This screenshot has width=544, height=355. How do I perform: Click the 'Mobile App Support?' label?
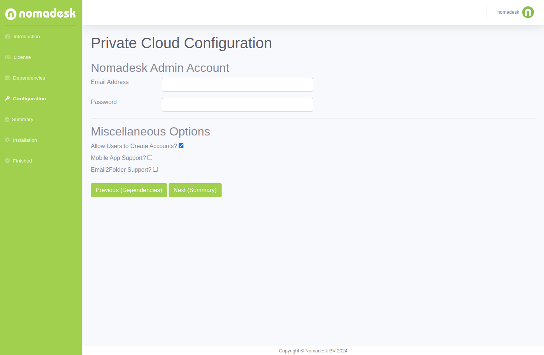point(118,158)
